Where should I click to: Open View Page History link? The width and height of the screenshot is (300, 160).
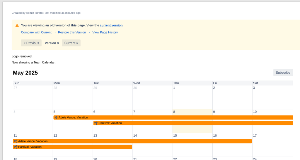click(x=105, y=32)
